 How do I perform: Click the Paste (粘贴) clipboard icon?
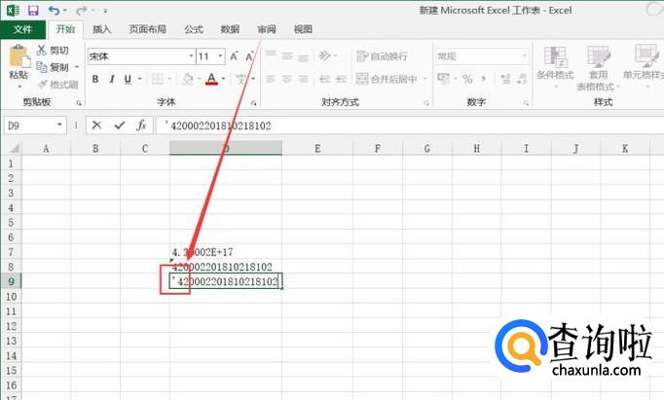coord(19,56)
